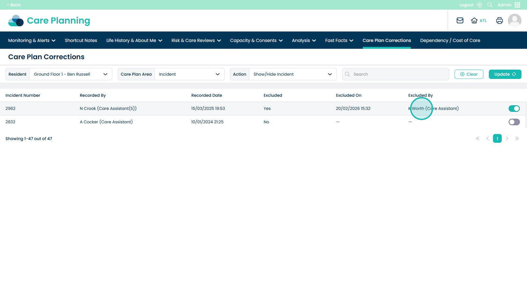
Task: Enable exclusion toggle for incident 2832
Action: (x=514, y=122)
